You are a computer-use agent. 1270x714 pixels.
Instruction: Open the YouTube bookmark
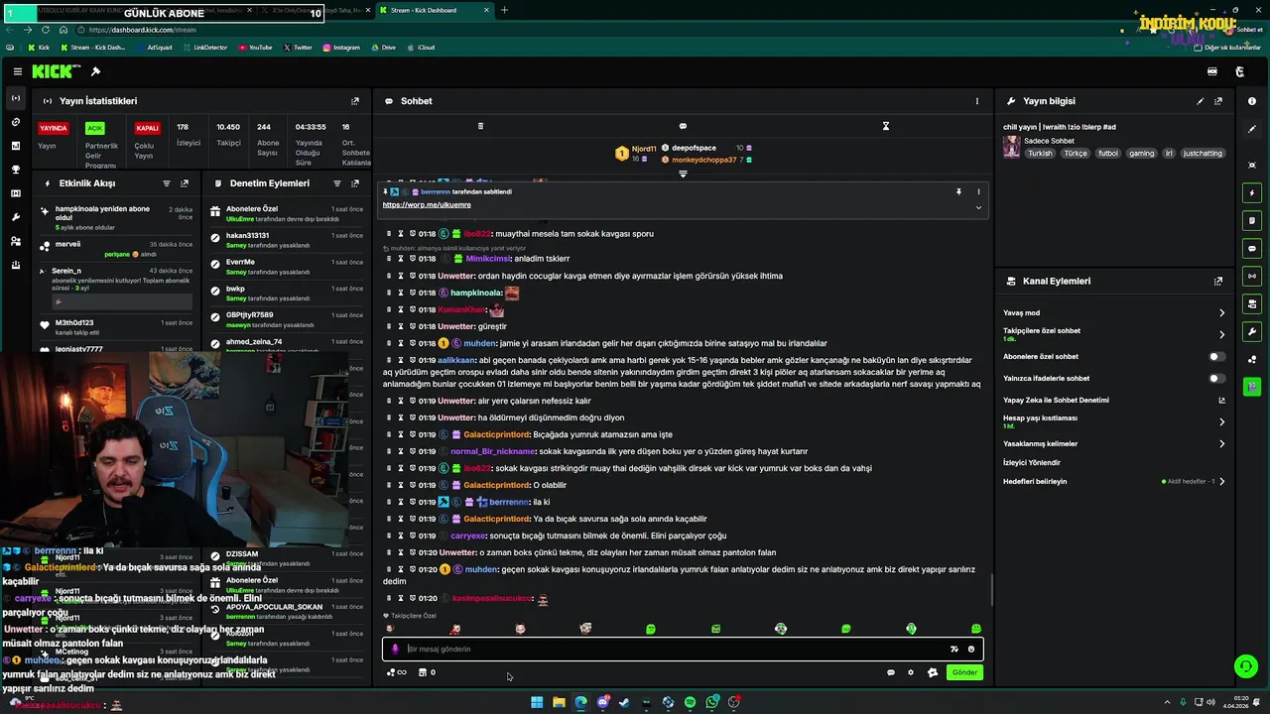(x=255, y=48)
